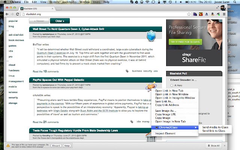
Task: Open the 'science' sidebar link
Action: [x=13, y=92]
